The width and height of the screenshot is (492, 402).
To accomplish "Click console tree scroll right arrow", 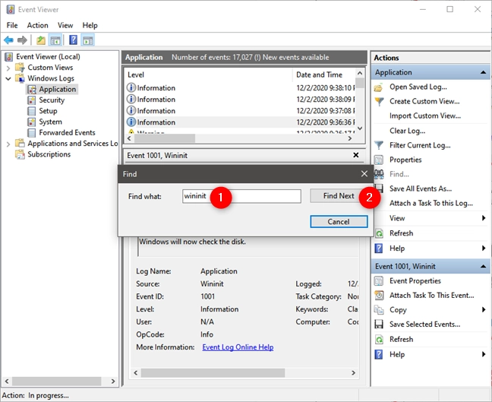I will pos(113,381).
